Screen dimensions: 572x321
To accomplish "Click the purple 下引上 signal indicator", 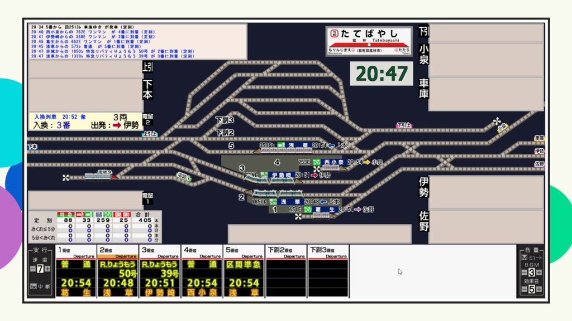I will [404, 126].
